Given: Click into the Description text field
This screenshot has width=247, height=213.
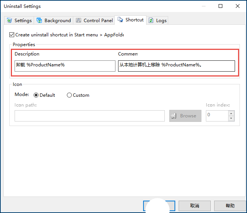Looking at the screenshot, I should [x=65, y=66].
